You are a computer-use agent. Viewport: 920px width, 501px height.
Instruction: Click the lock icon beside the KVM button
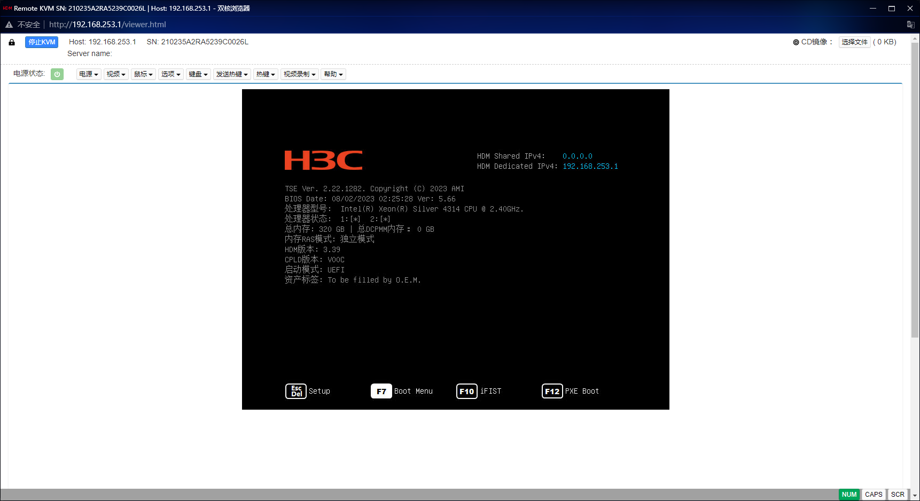pos(12,42)
